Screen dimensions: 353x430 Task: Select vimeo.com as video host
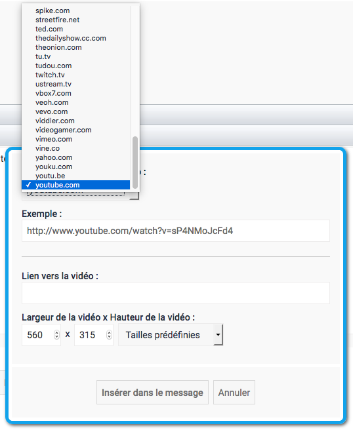75,140
